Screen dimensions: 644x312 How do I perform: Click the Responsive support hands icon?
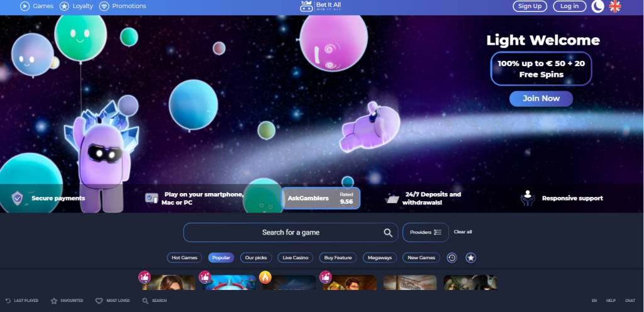tap(528, 198)
